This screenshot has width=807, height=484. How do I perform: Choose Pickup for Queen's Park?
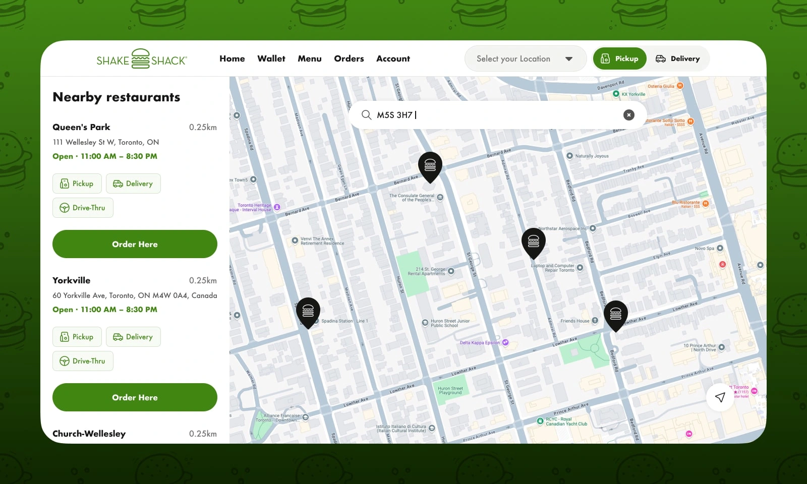[77, 184]
